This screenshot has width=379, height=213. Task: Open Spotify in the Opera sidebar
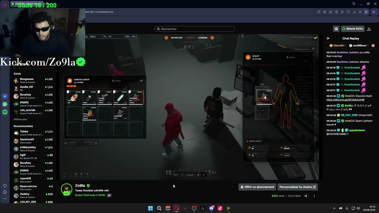tap(5, 112)
